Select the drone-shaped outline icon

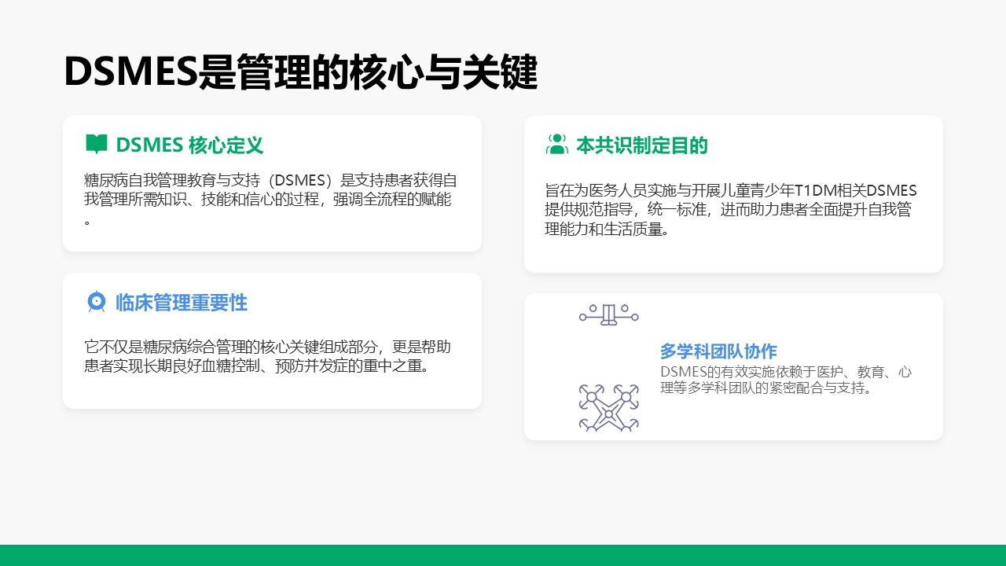click(x=608, y=407)
